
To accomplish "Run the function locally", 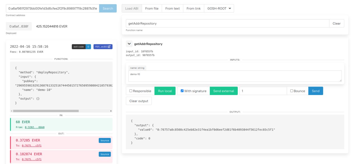I will (x=165, y=91).
